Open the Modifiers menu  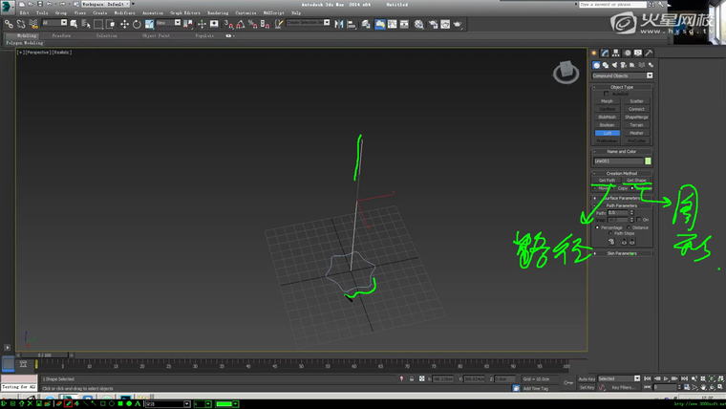[124, 12]
